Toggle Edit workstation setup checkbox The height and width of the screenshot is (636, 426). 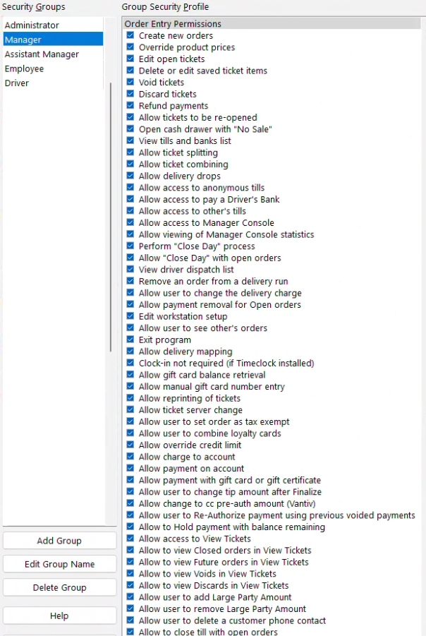coord(130,316)
